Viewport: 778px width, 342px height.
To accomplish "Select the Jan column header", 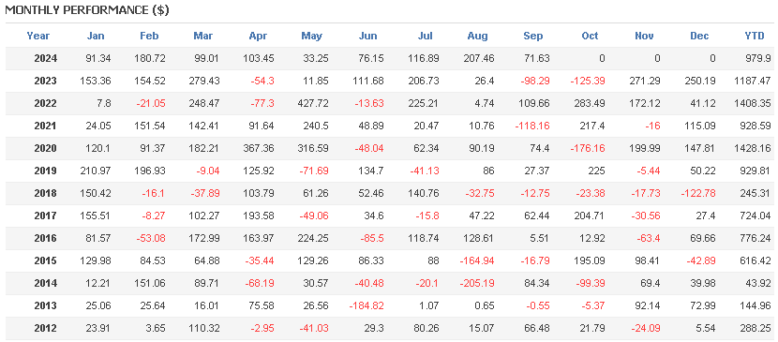I will pos(96,36).
